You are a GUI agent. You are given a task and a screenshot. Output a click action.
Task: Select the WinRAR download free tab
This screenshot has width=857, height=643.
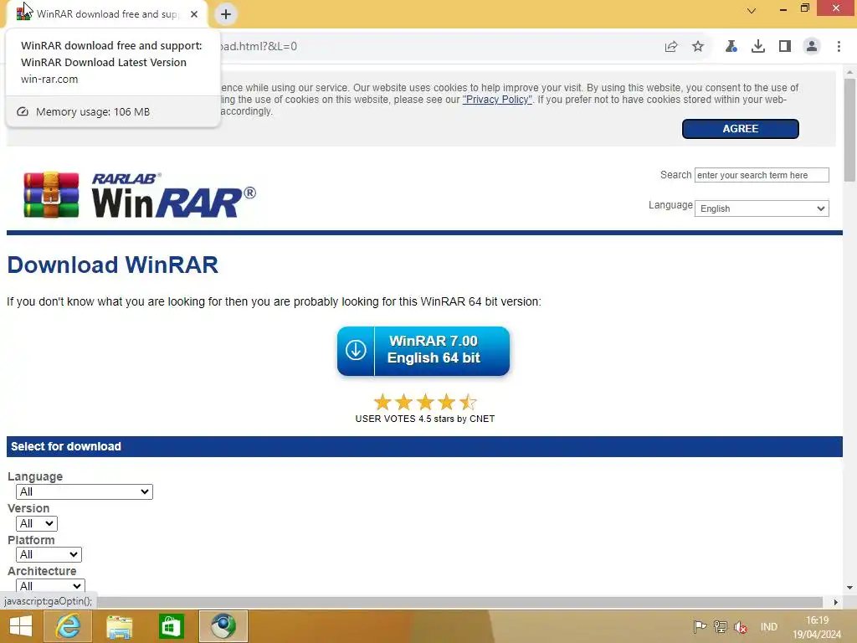coord(107,14)
